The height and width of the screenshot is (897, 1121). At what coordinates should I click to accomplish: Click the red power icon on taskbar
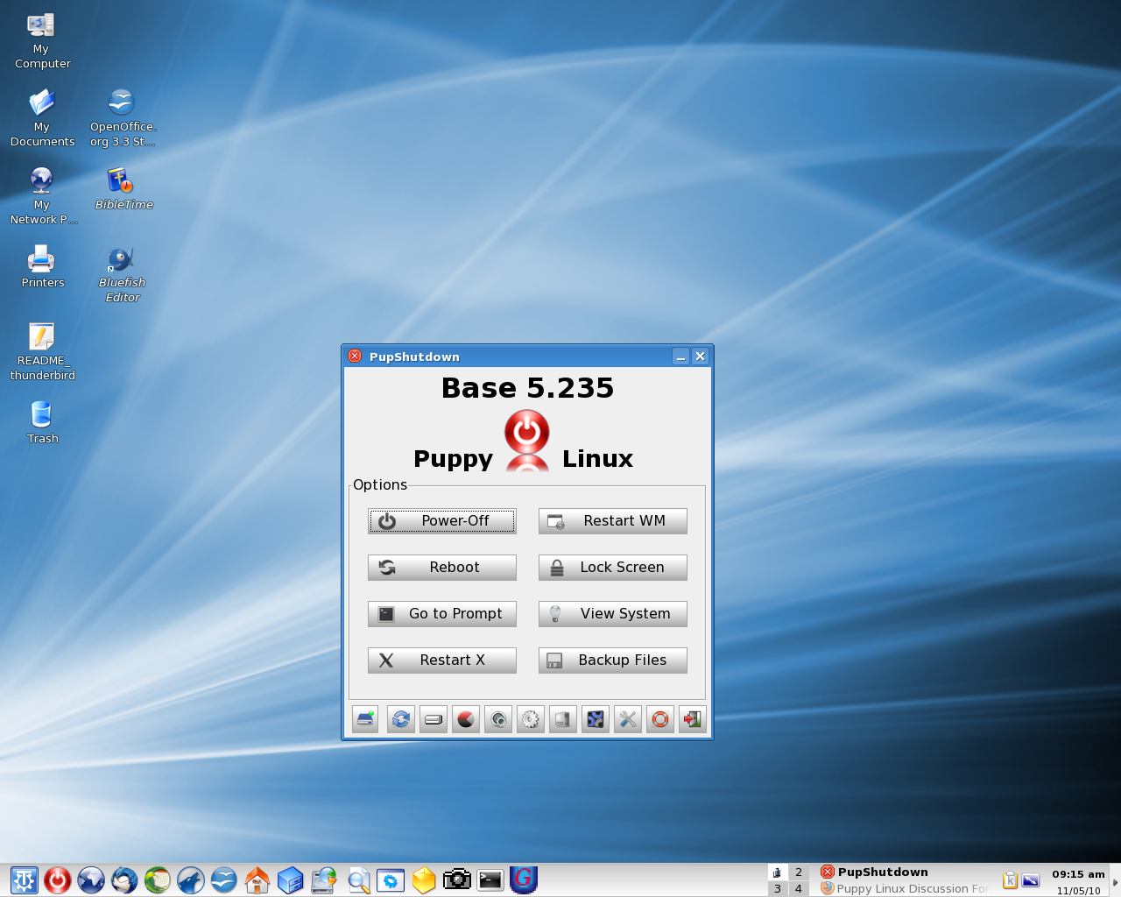(x=58, y=879)
